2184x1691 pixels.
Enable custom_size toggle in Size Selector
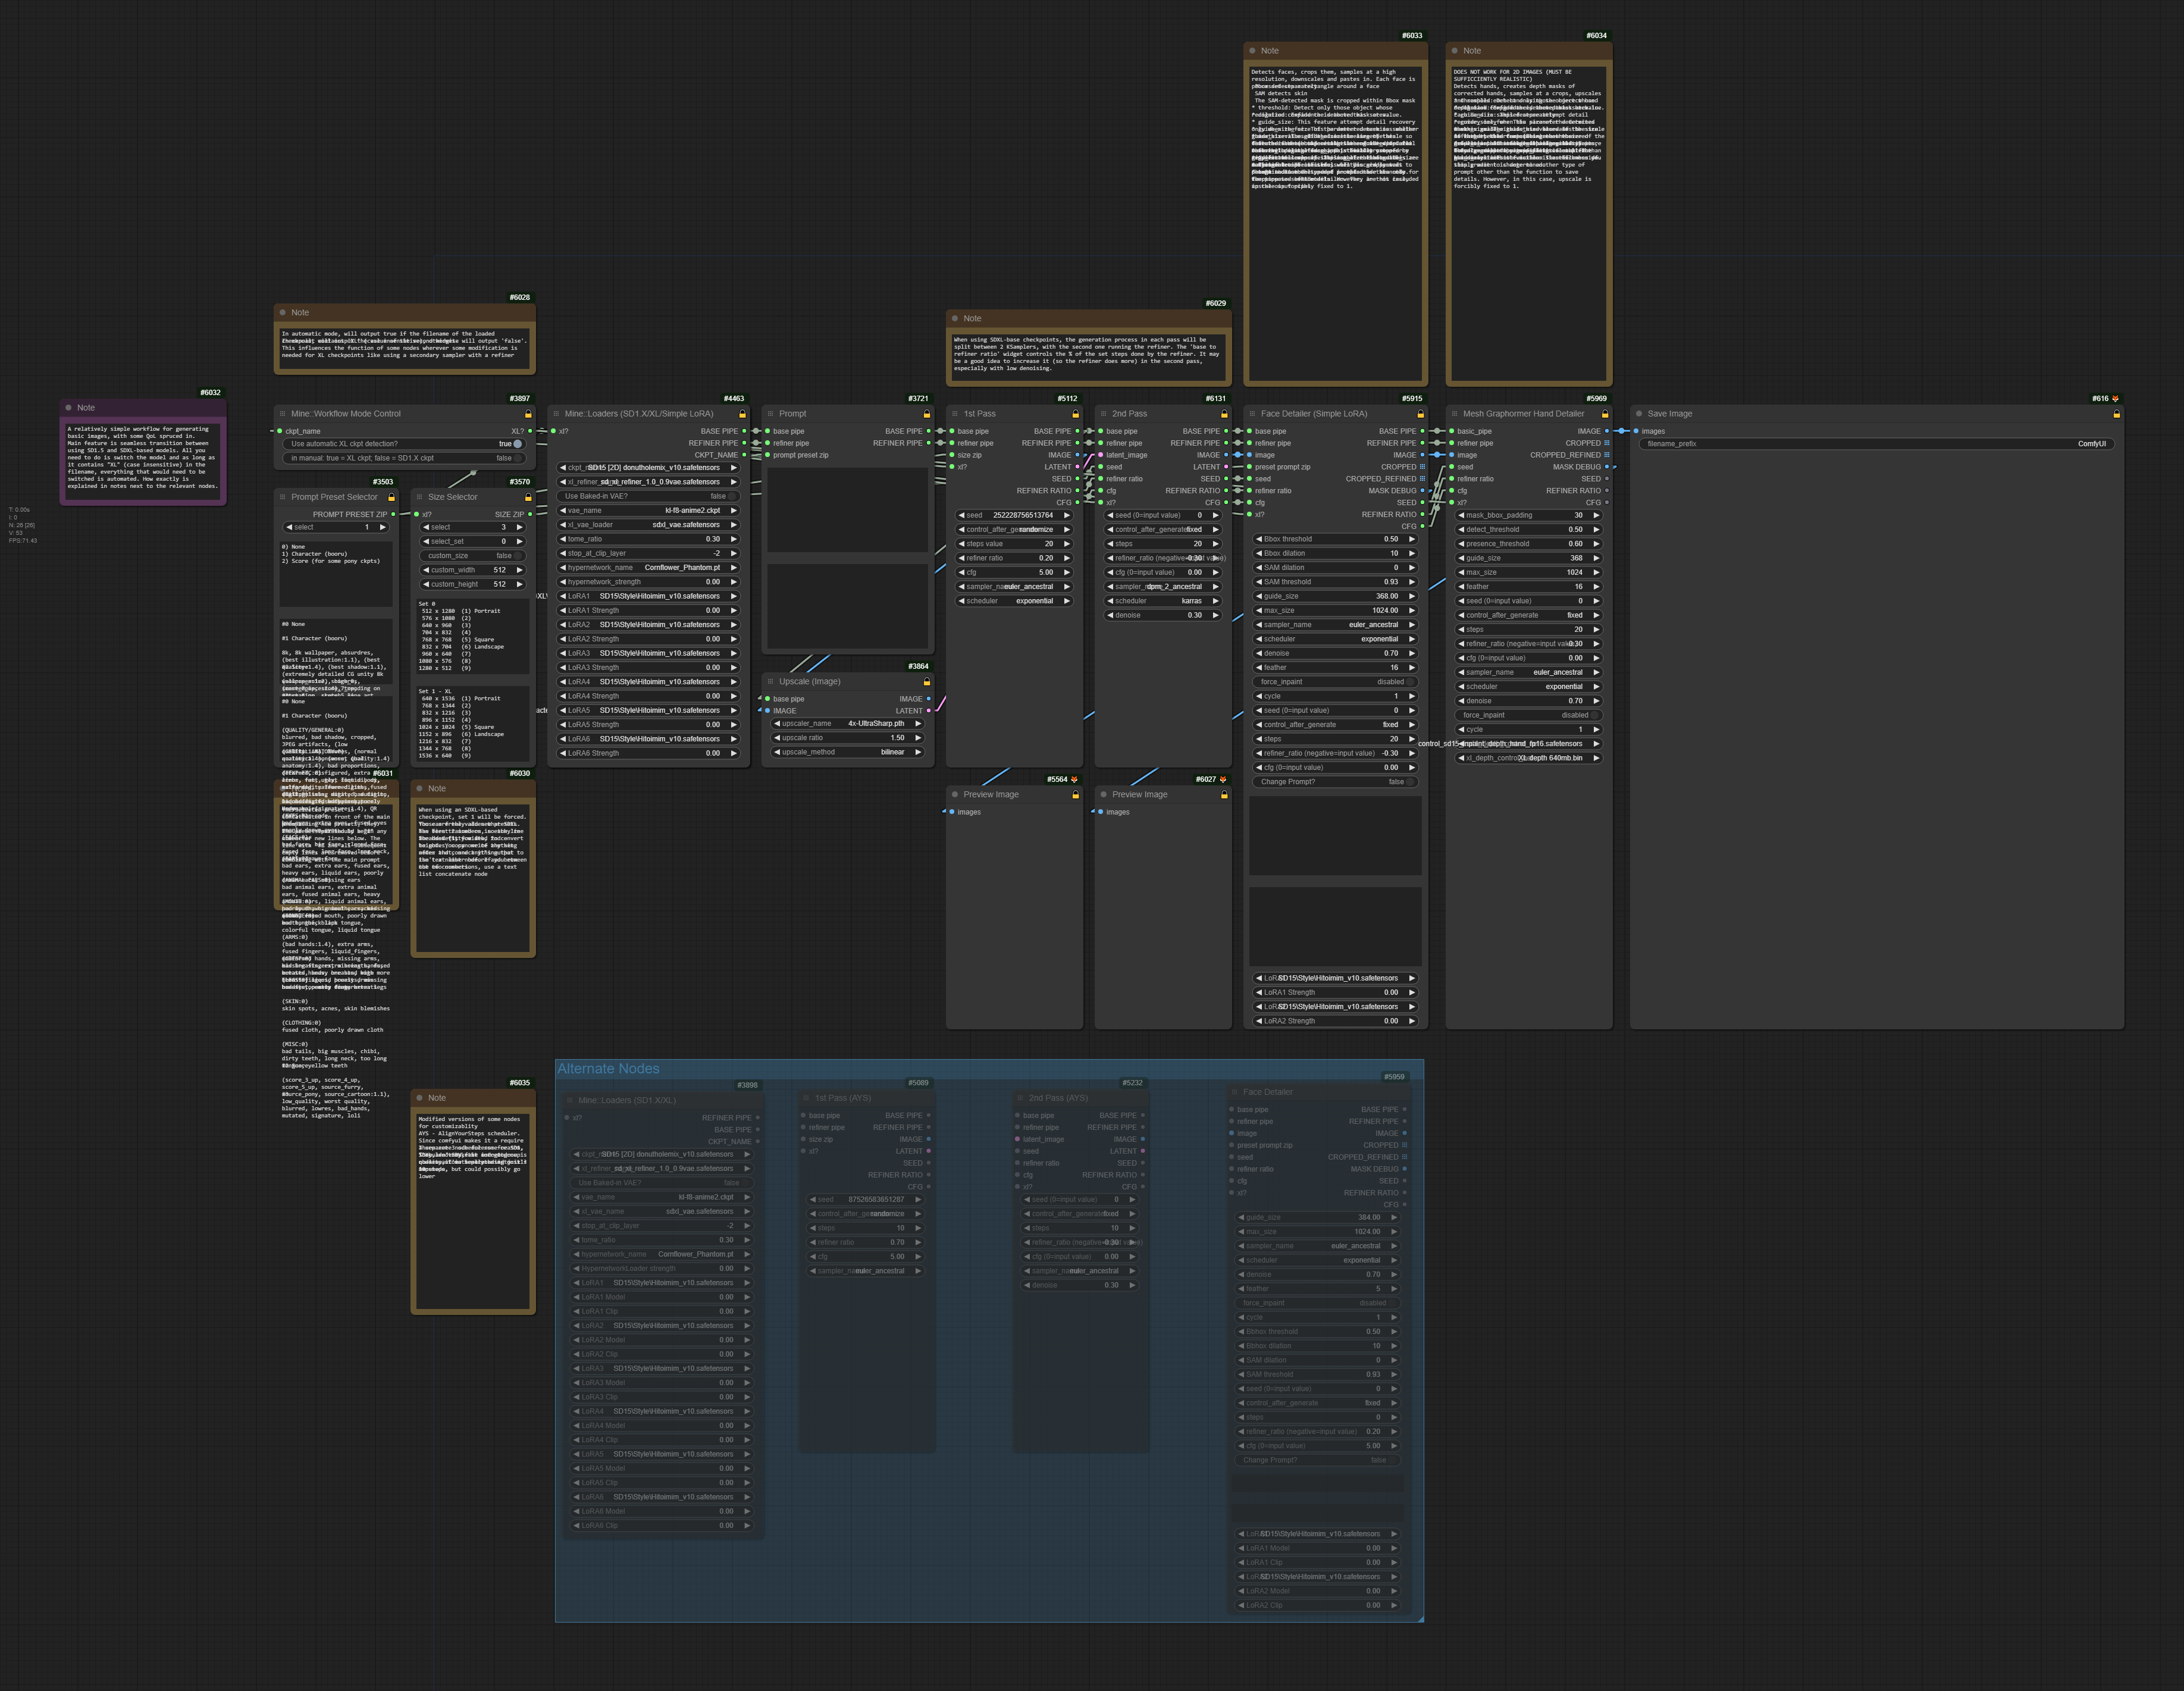(x=518, y=556)
